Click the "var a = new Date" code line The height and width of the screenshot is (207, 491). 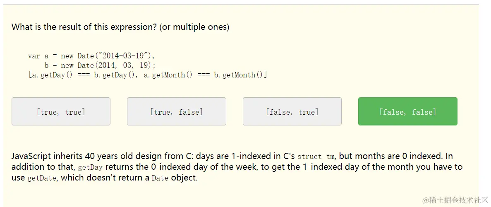pos(91,56)
